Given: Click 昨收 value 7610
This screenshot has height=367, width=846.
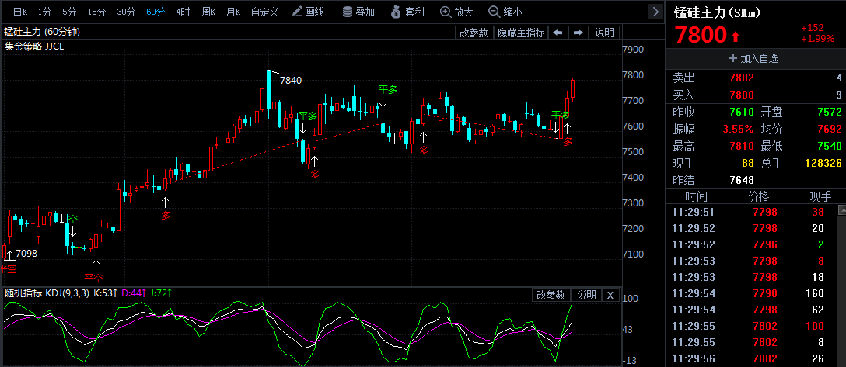Looking at the screenshot, I should (x=742, y=113).
